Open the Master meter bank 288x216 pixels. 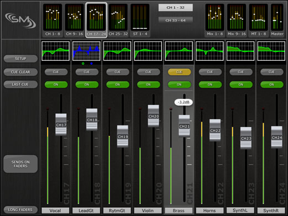(x=277, y=20)
